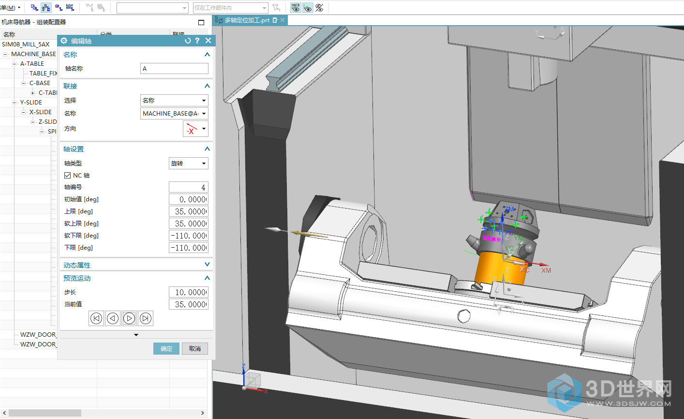
Task: Click the 当前值 current value field
Action: click(x=189, y=304)
